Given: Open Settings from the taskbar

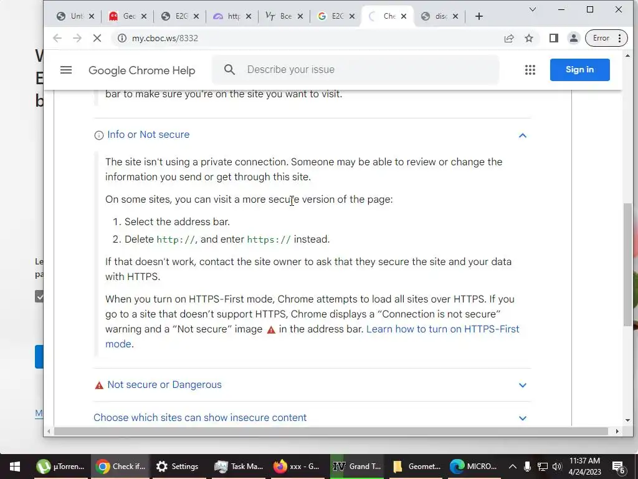Looking at the screenshot, I should 178,467.
